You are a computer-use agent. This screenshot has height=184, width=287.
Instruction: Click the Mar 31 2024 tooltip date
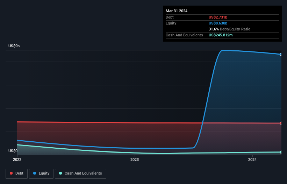pos(177,11)
